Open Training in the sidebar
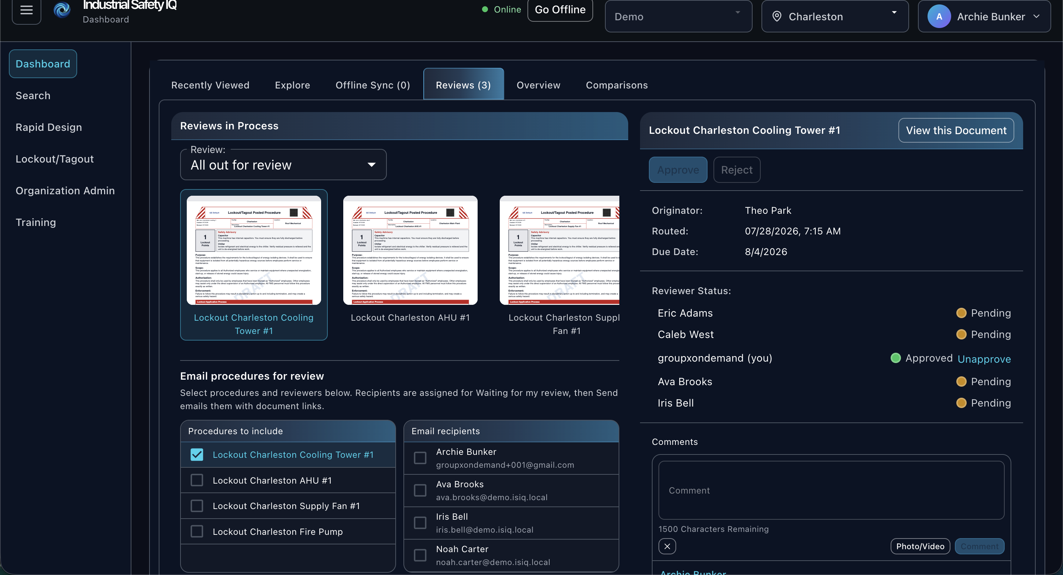1063x575 pixels. click(x=35, y=223)
